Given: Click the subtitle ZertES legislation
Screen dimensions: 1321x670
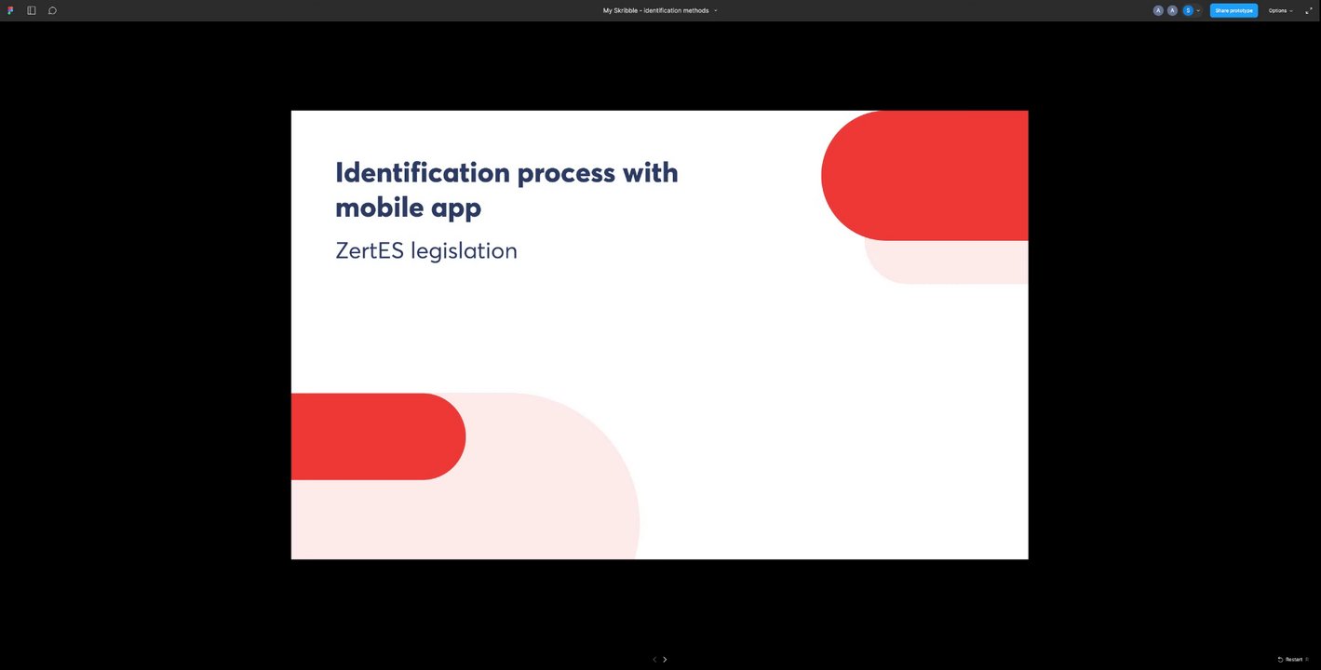Looking at the screenshot, I should pyautogui.click(x=426, y=251).
